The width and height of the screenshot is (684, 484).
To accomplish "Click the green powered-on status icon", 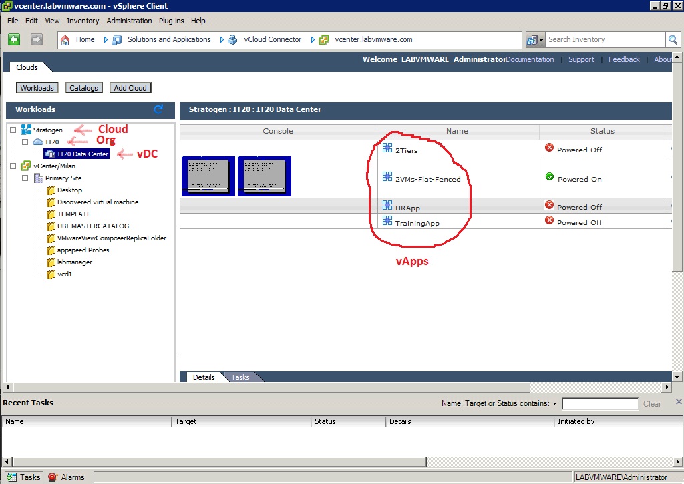I will pos(550,177).
